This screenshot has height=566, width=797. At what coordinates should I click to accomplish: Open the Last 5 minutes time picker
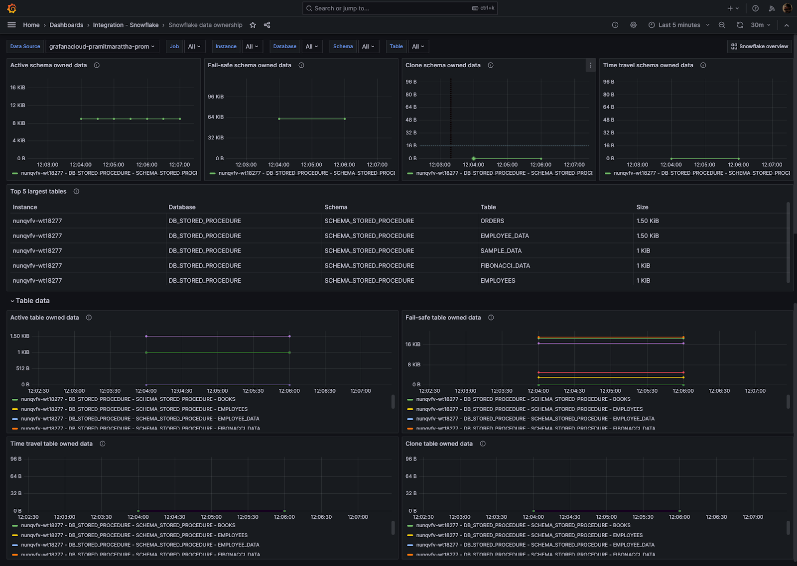point(678,24)
